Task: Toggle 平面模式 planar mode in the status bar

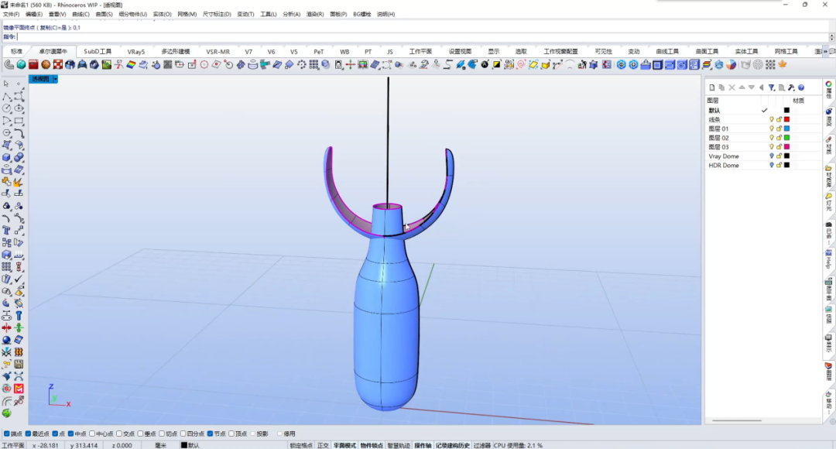Action: pyautogui.click(x=344, y=445)
